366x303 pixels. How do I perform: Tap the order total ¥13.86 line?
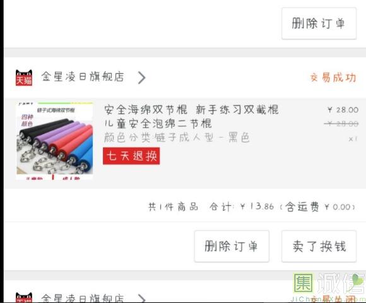251,206
